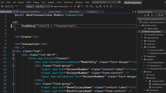Open the Any CPU platform dropdown

click(43, 6)
